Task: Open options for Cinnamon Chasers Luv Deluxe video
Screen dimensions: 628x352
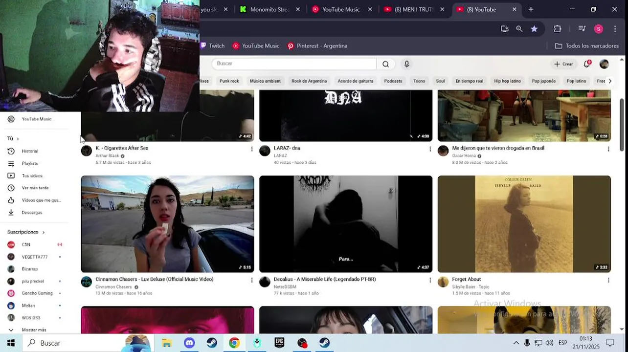Action: [252, 280]
